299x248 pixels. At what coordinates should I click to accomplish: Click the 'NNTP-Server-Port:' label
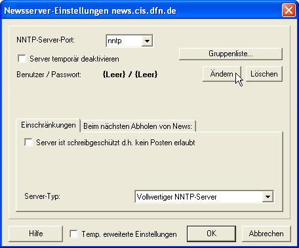pos(45,40)
